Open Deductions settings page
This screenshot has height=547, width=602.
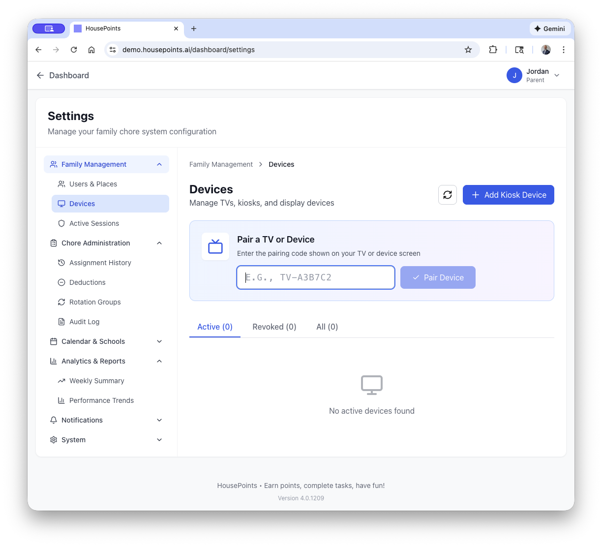(x=110, y=282)
